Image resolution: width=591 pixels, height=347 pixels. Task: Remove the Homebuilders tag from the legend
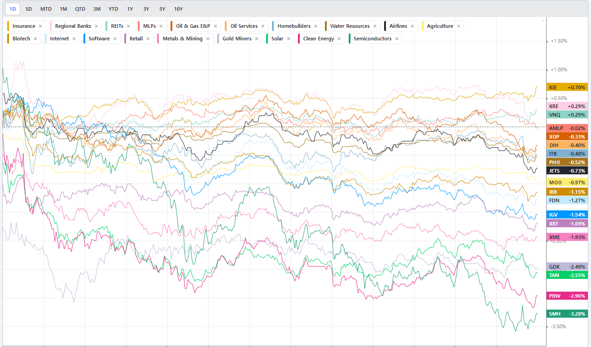[x=315, y=26]
